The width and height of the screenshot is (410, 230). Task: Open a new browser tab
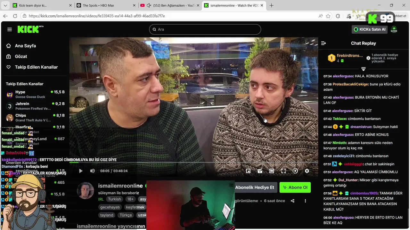[x=272, y=5]
